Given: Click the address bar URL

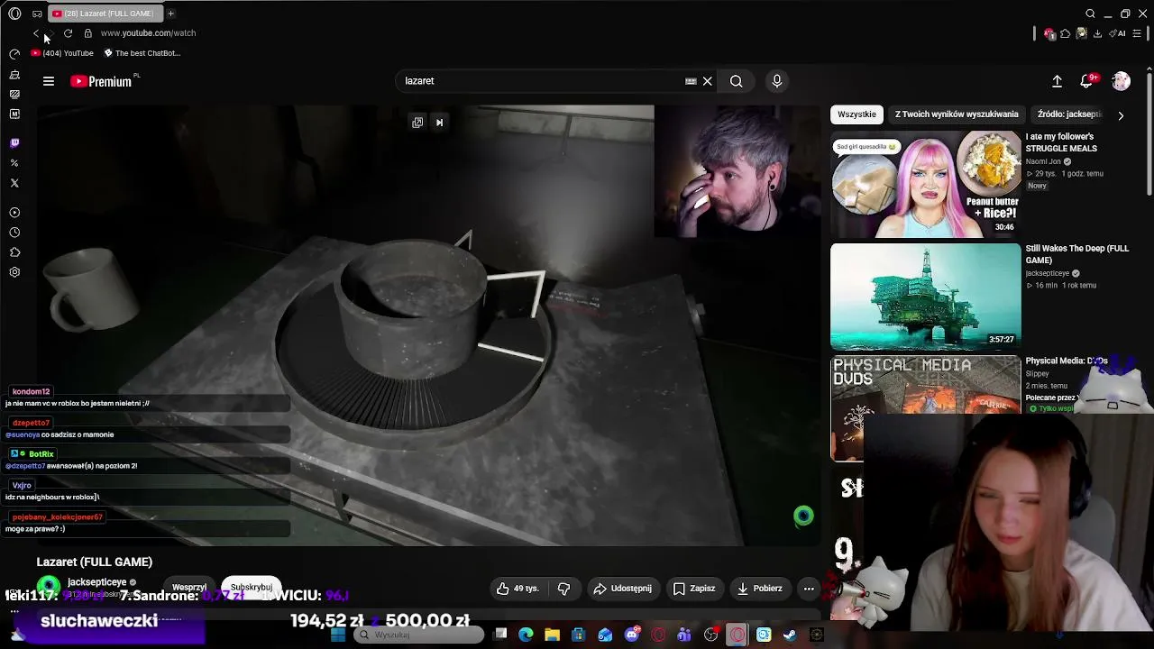Looking at the screenshot, I should [x=148, y=33].
